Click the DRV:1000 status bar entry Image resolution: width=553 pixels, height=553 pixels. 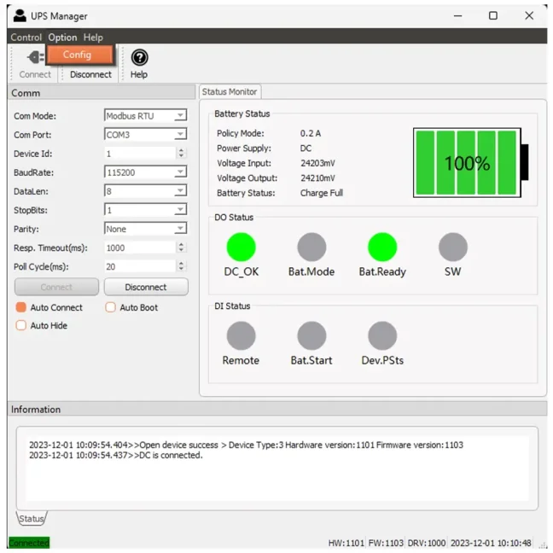[427, 543]
